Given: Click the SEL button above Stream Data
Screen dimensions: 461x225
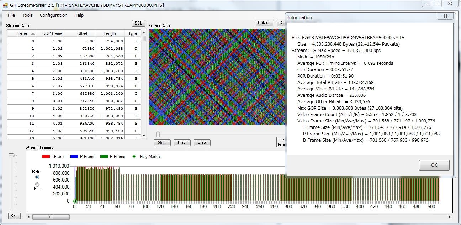Looking at the screenshot, I should [138, 23].
